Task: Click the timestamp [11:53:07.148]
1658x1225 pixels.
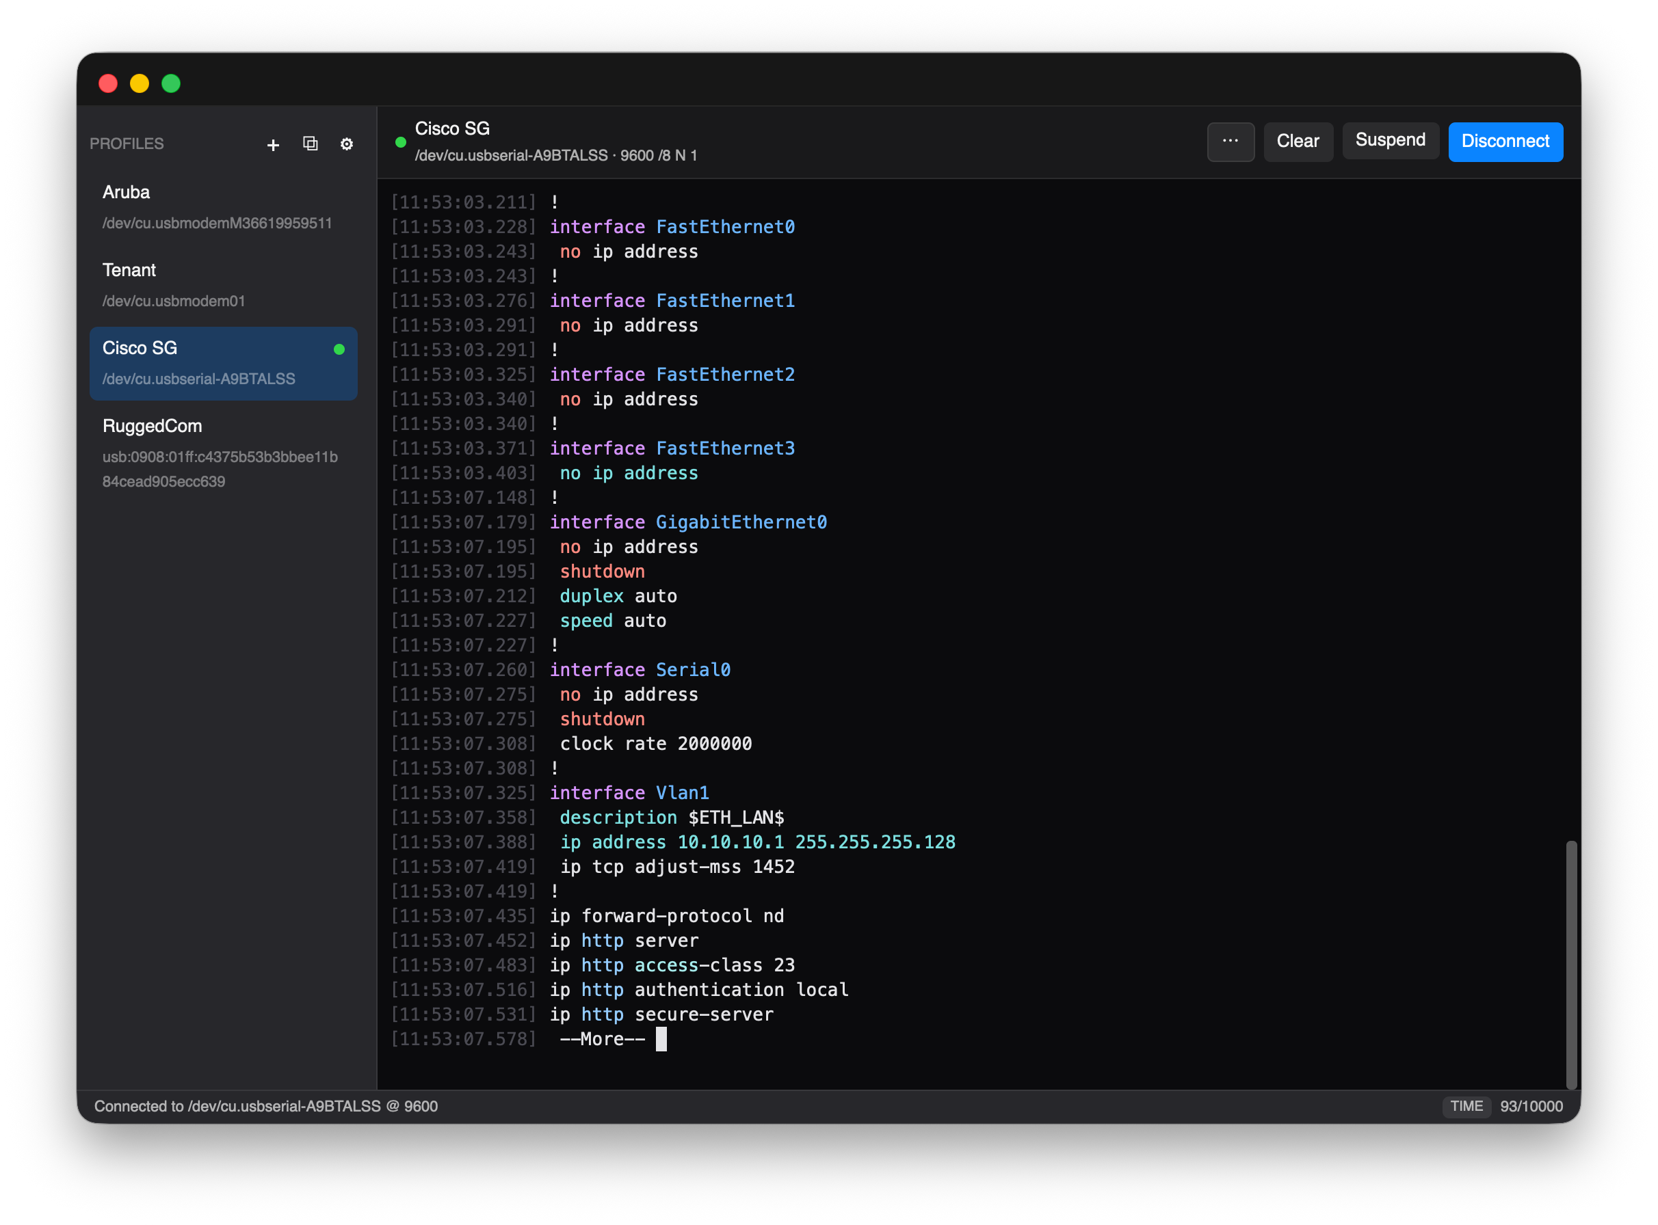Action: [464, 498]
